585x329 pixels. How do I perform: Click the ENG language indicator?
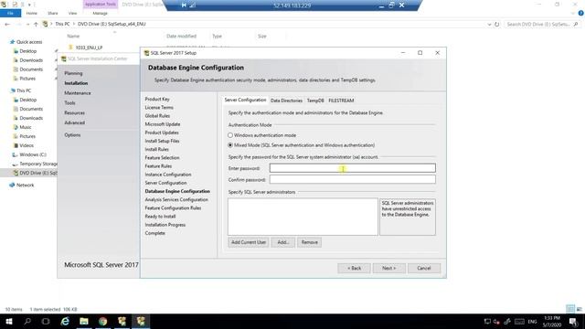[532, 322]
